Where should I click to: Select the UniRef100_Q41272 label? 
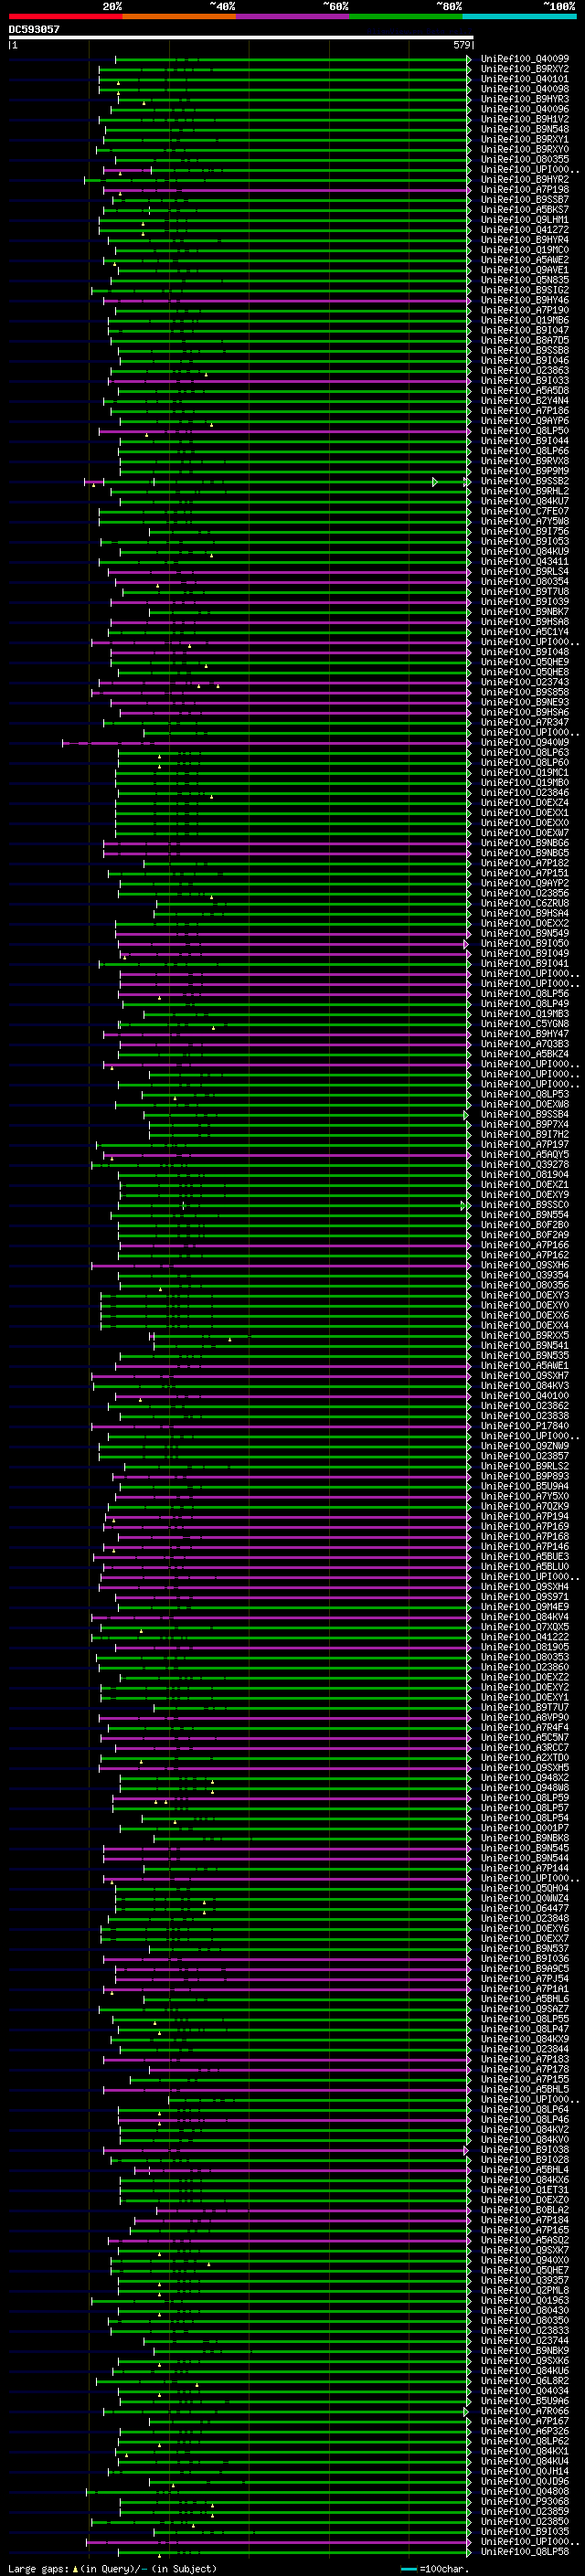tap(525, 230)
